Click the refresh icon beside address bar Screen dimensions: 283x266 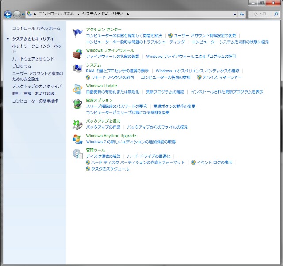[242, 14]
